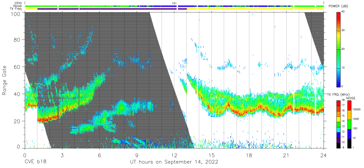The image size is (364, 168).
Task: Click power scale value '40'
Action: 343,12
